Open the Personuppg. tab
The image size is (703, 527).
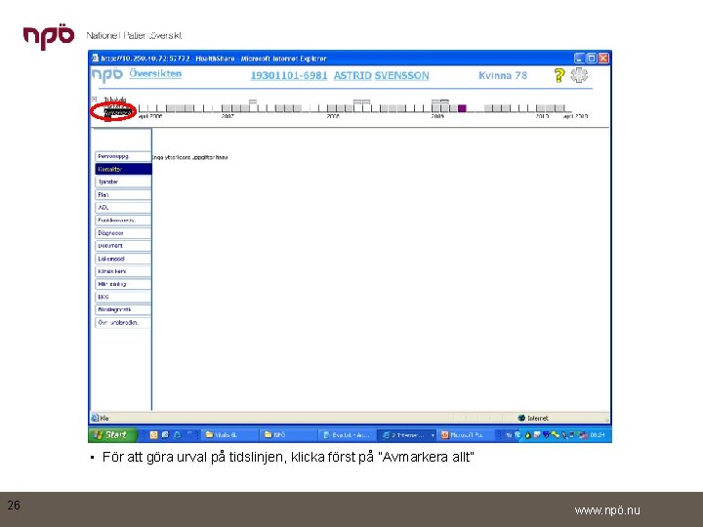tap(123, 156)
